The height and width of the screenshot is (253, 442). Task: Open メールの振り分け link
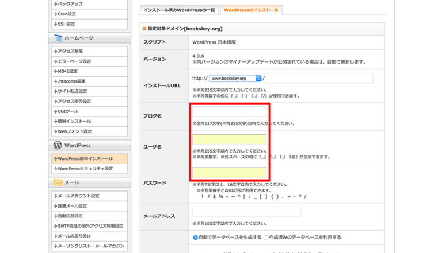click(74, 236)
